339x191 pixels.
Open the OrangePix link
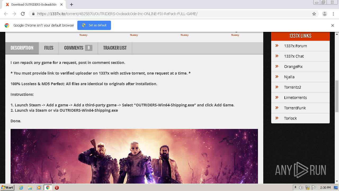pos(293,67)
